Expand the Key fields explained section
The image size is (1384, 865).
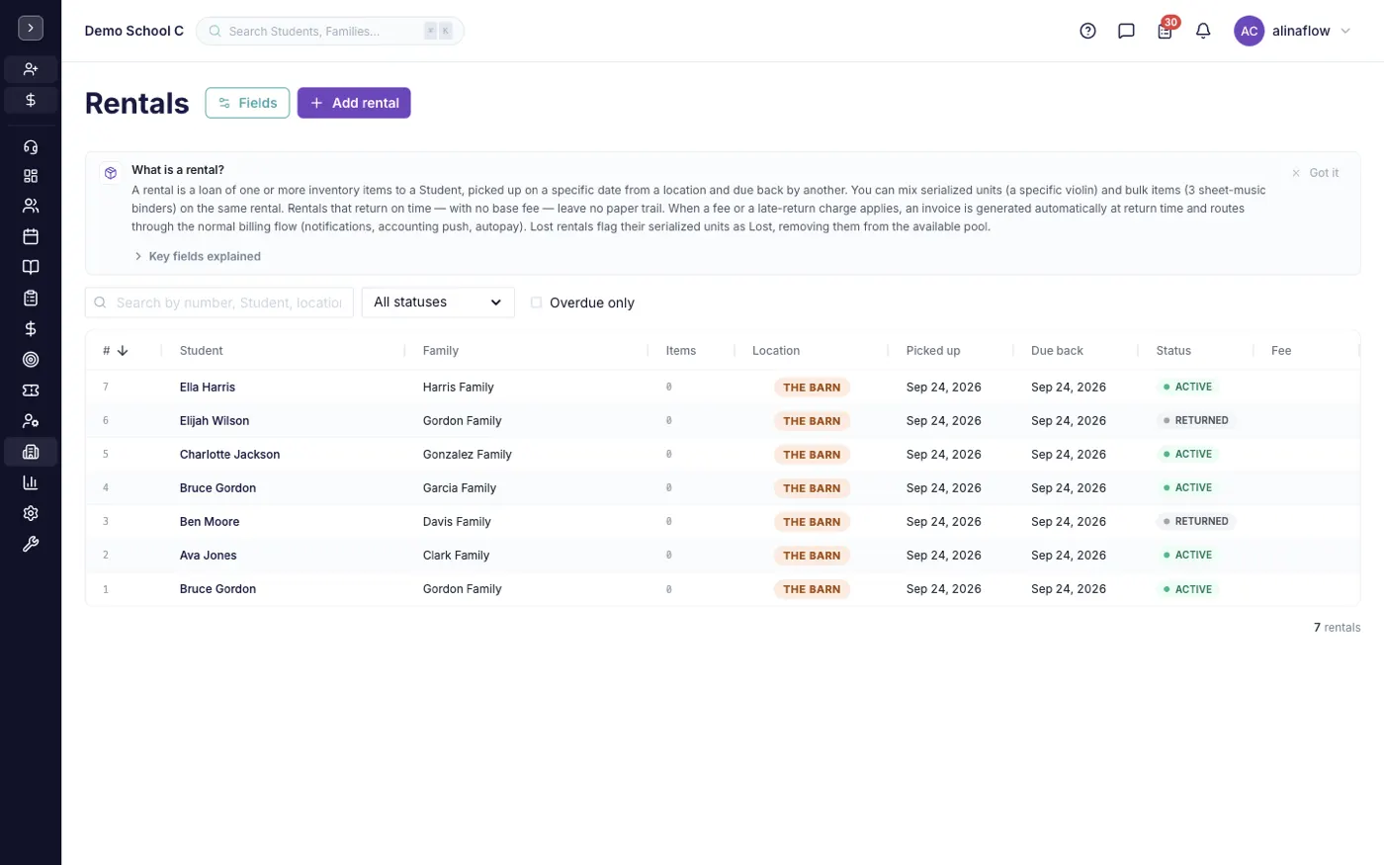coord(197,256)
